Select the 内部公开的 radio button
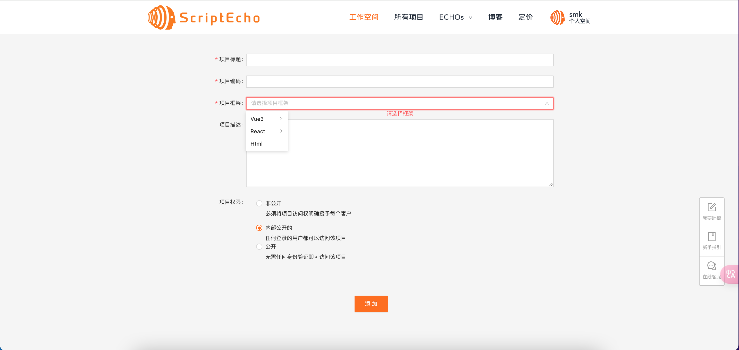This screenshot has width=739, height=350. coord(259,228)
